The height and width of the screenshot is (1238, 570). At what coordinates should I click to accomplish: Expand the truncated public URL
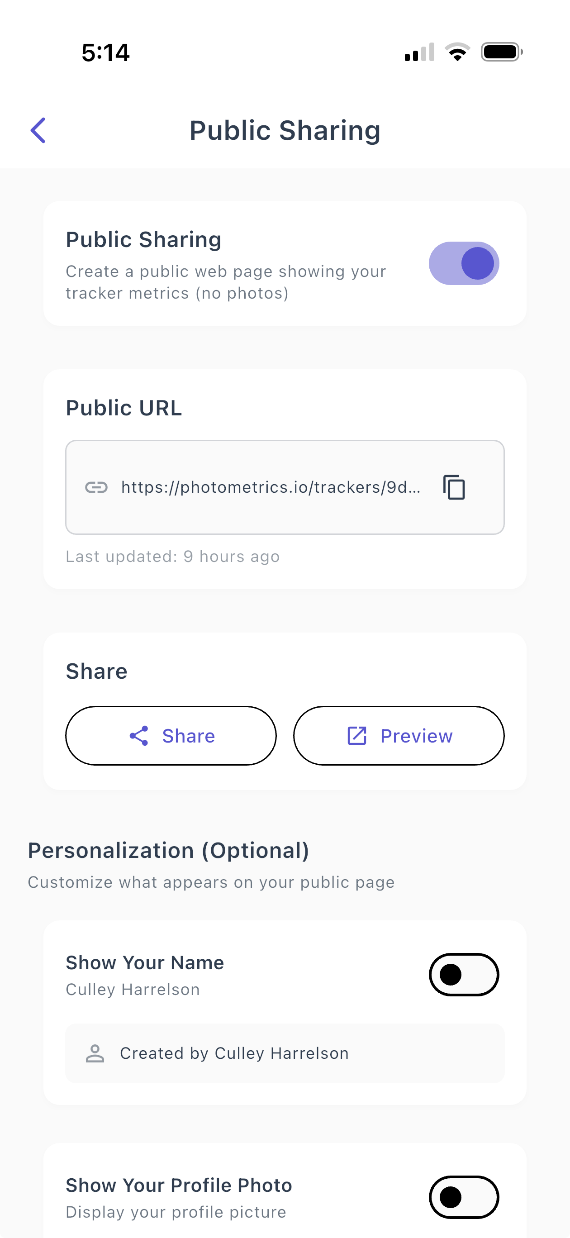(271, 487)
